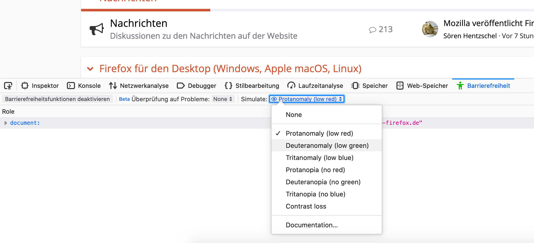Select None in the simulation menu

pos(294,115)
